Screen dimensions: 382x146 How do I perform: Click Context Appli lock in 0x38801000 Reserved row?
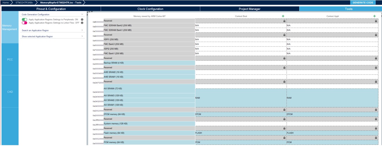(x=376, y=58)
